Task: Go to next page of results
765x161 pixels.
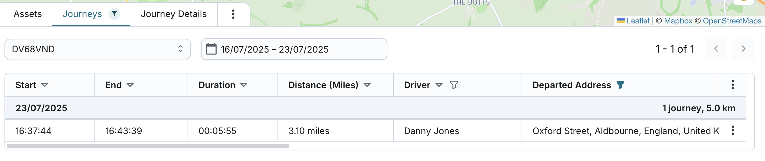Action: tap(743, 49)
